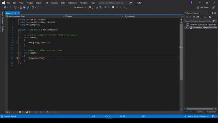Viewport: 218px width, 123px height.
Task: Click the Send Feedback icon beside Live Share
Action: pos(214,8)
